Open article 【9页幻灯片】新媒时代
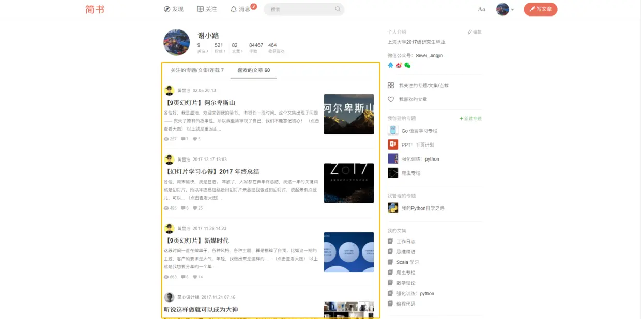The image size is (641, 319). pyautogui.click(x=196, y=241)
